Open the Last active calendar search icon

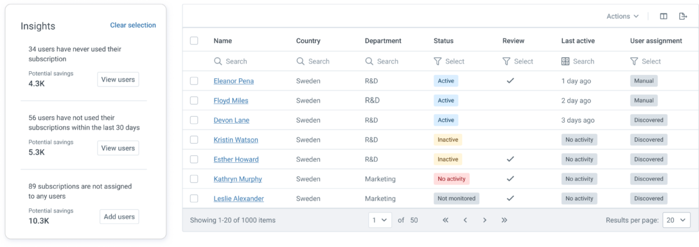pyautogui.click(x=565, y=62)
